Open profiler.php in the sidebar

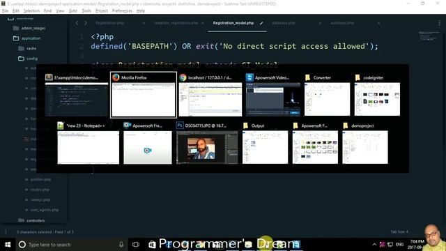40,180
